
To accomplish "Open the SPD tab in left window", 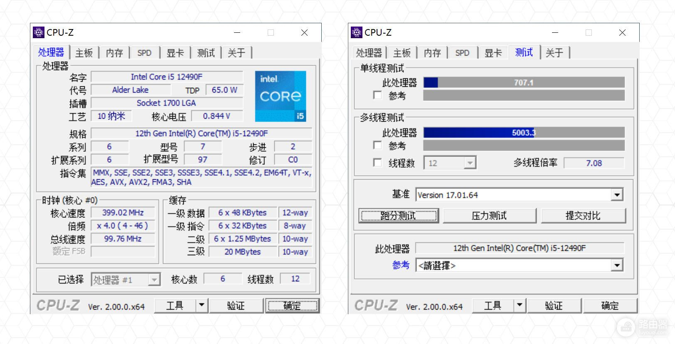I will tap(144, 53).
